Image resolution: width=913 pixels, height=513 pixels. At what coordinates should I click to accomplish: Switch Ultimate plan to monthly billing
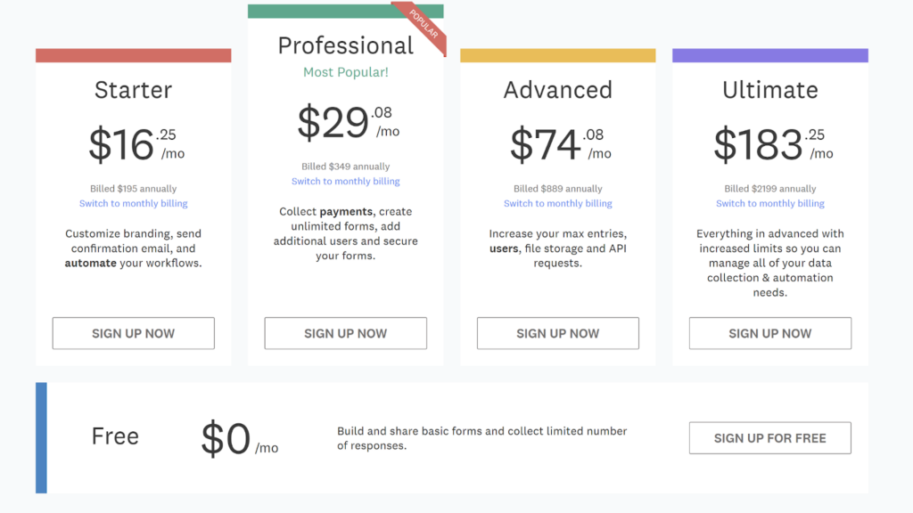(x=769, y=204)
